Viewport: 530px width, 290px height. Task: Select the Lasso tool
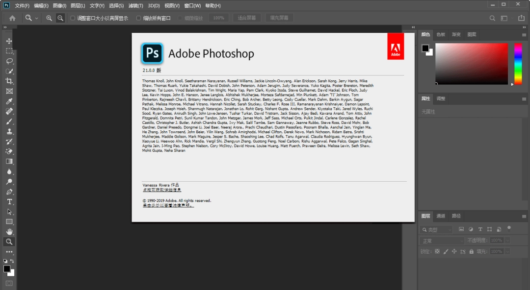[x=9, y=61]
